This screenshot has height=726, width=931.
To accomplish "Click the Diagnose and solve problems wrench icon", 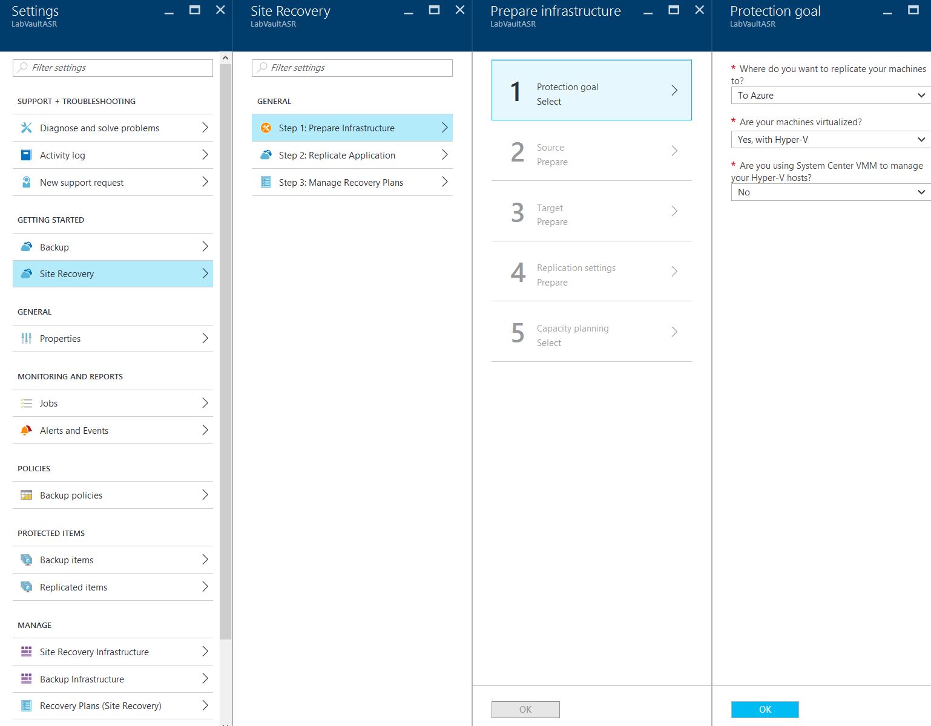I will pyautogui.click(x=26, y=128).
